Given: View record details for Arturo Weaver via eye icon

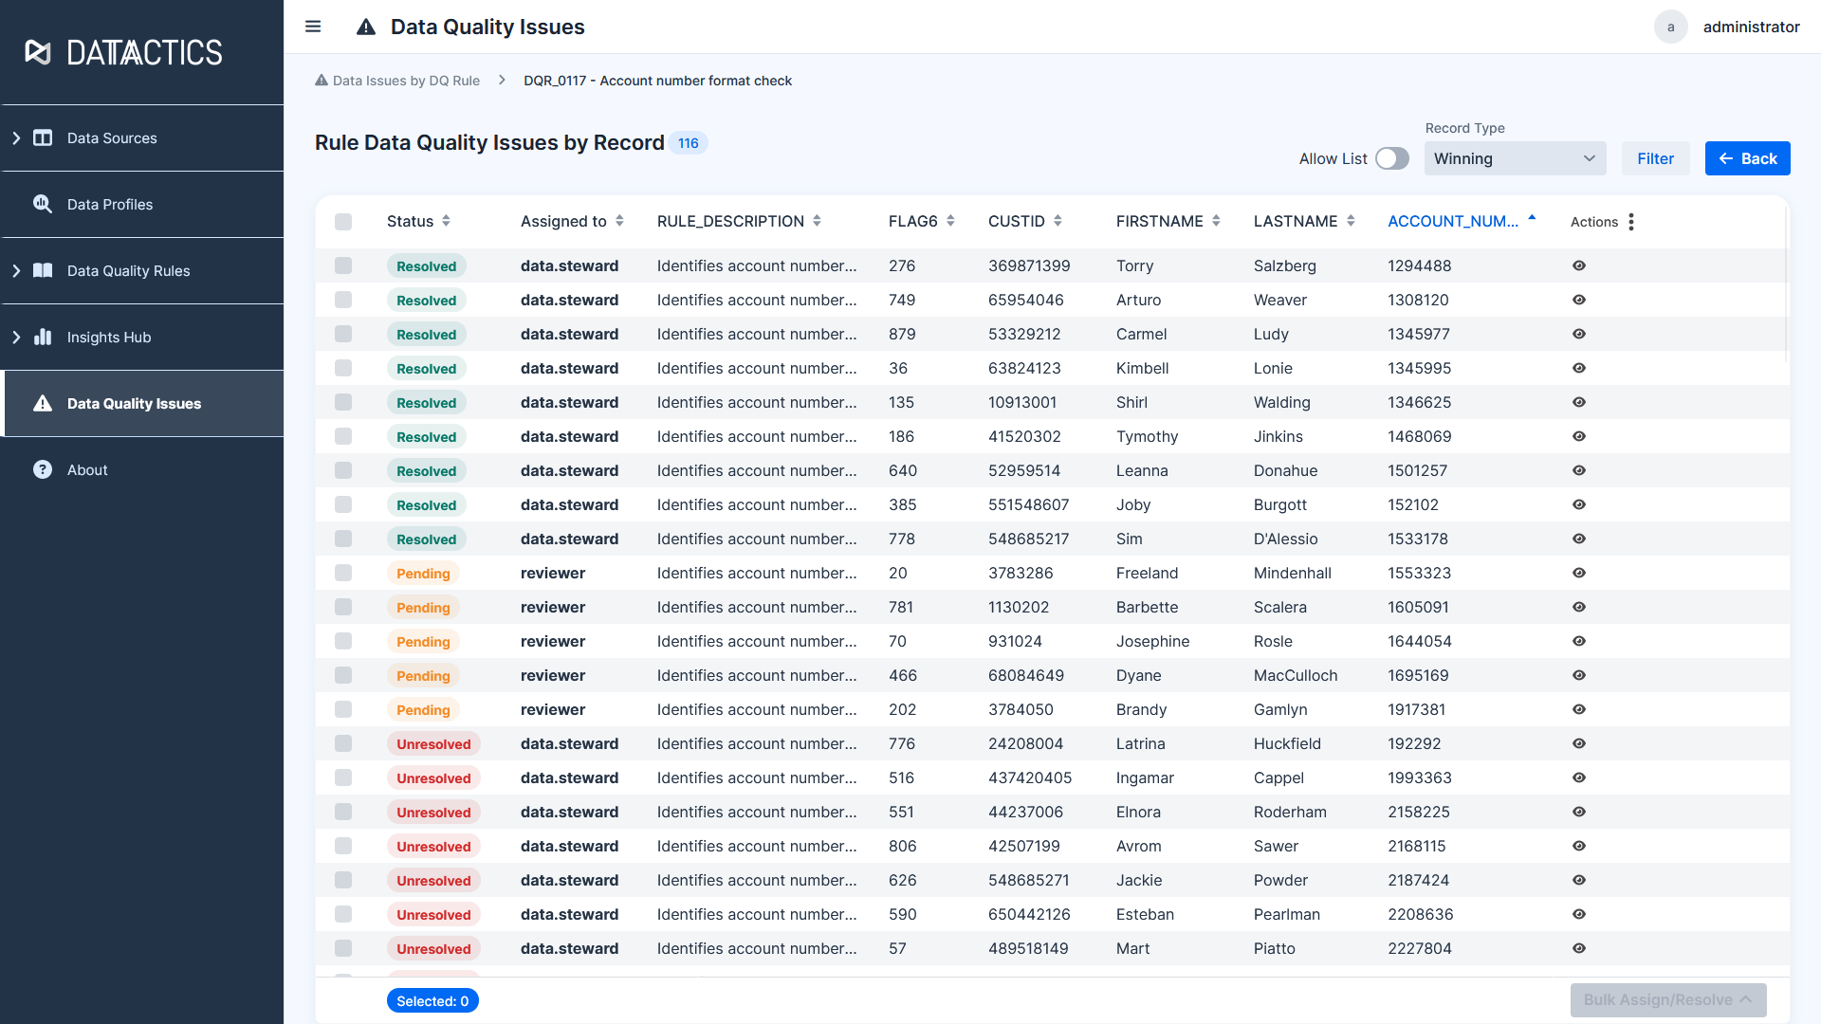Looking at the screenshot, I should tap(1578, 300).
